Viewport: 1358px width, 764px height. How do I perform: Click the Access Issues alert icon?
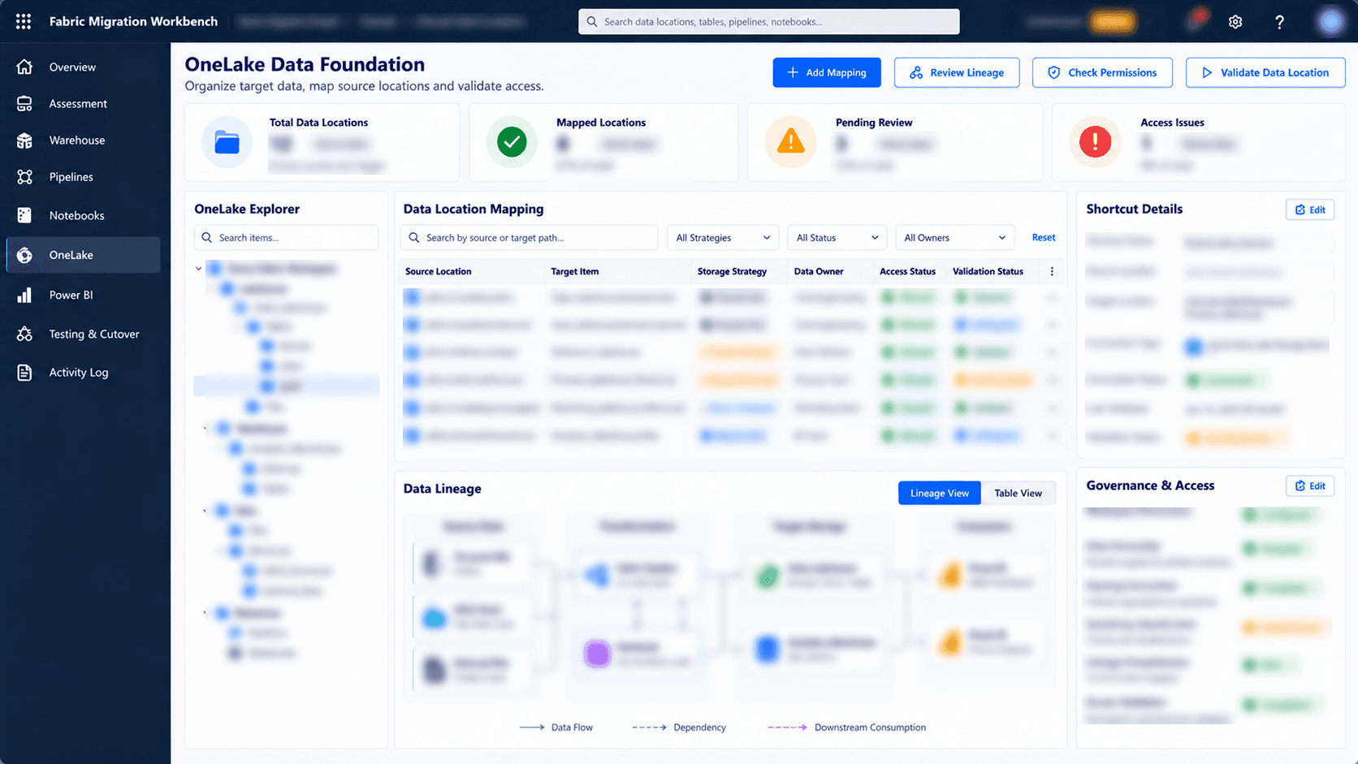coord(1095,142)
